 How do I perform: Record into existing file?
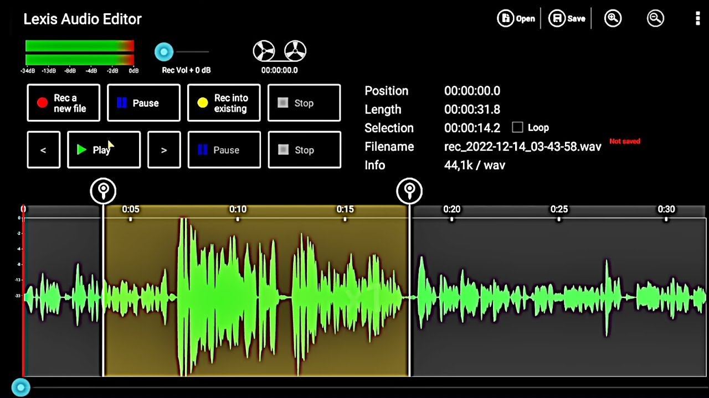pos(224,103)
